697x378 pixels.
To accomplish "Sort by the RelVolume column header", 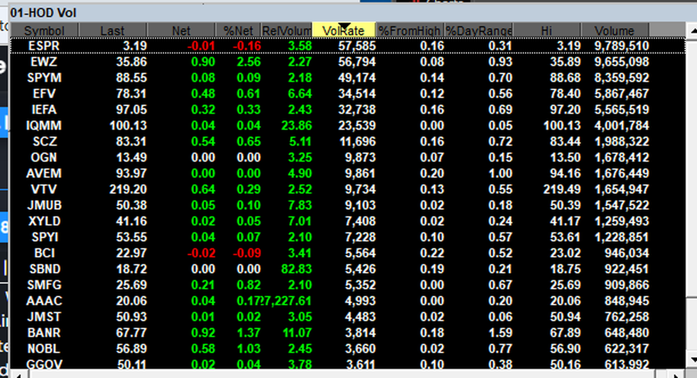I will click(286, 31).
